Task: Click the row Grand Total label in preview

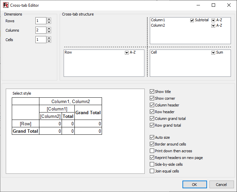Action: click(x=25, y=131)
